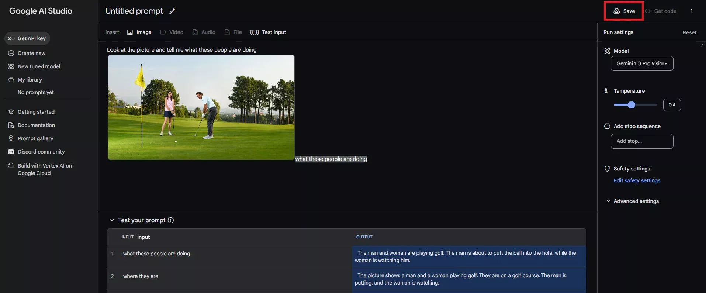Insert an Audio file into the prompt
706x293 pixels.
(x=204, y=32)
